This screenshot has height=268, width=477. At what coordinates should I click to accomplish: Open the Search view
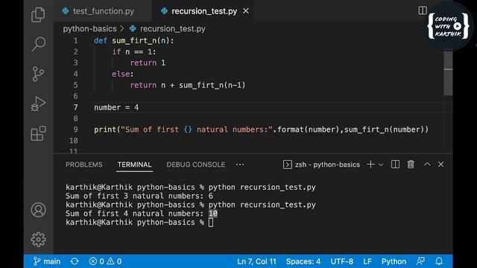coord(38,45)
